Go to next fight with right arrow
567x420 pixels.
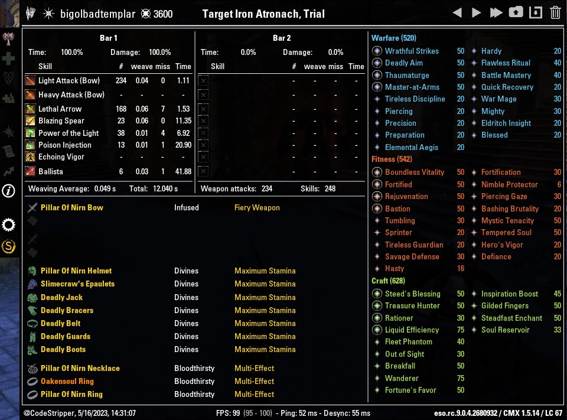click(476, 13)
